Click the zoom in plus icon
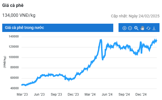 coord(124,28)
